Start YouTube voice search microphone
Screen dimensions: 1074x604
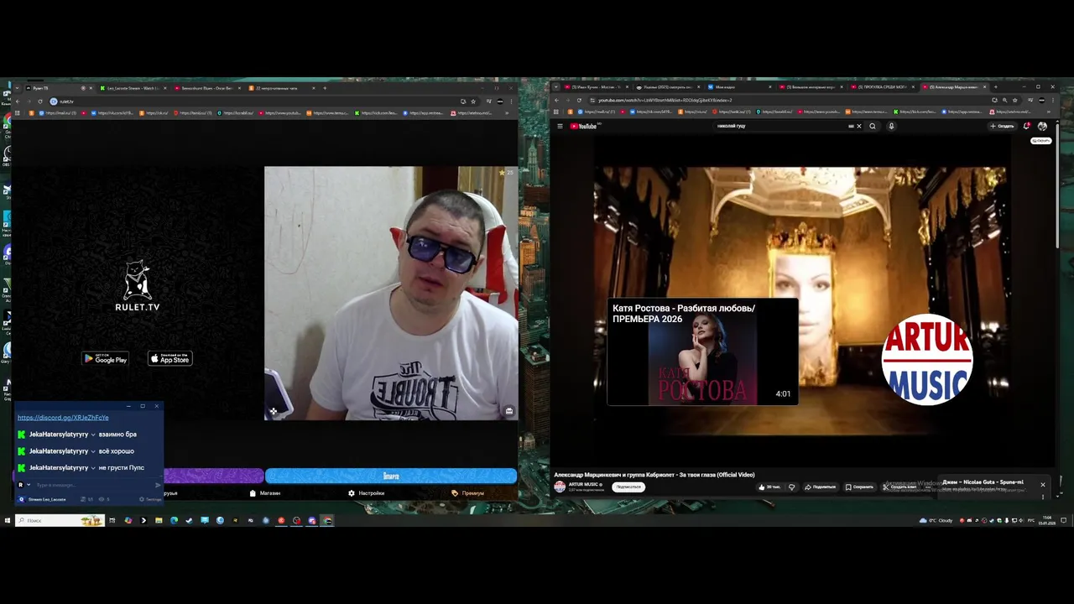[x=891, y=126]
